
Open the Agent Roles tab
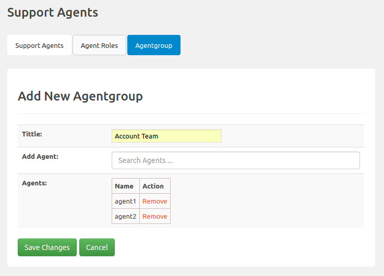tap(99, 45)
